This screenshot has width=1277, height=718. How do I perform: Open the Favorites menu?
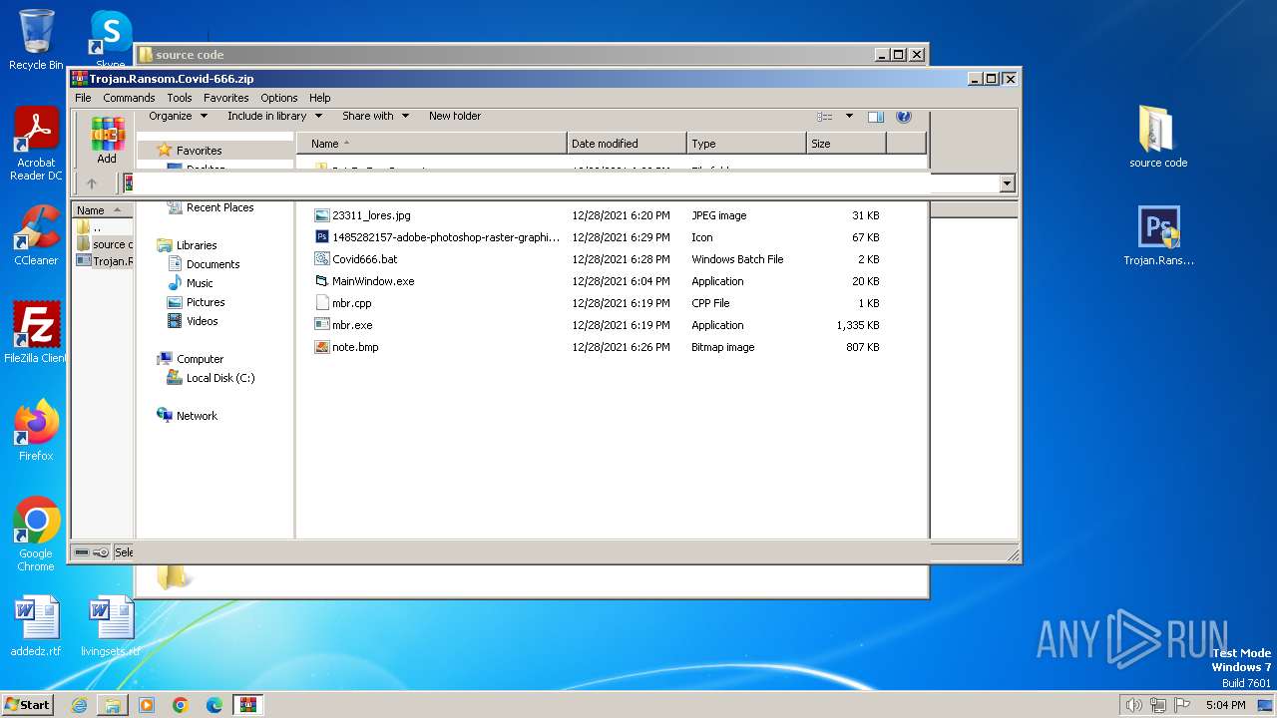(x=226, y=98)
